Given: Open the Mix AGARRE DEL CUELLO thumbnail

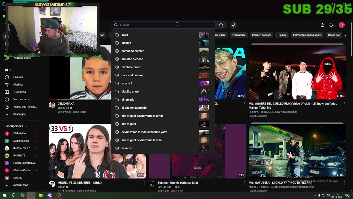Looking at the screenshot, I should 297,72.
